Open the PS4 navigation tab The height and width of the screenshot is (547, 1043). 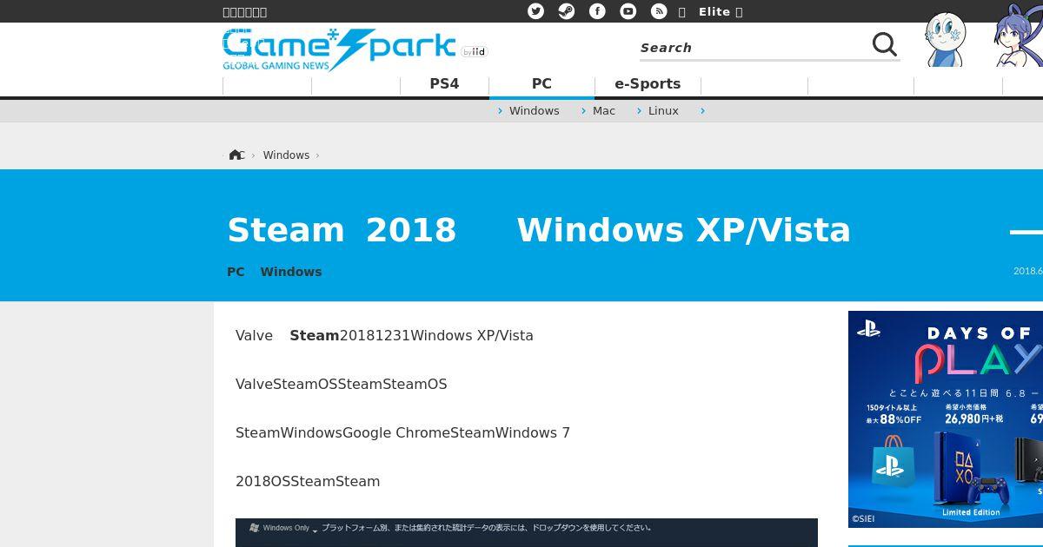444,84
